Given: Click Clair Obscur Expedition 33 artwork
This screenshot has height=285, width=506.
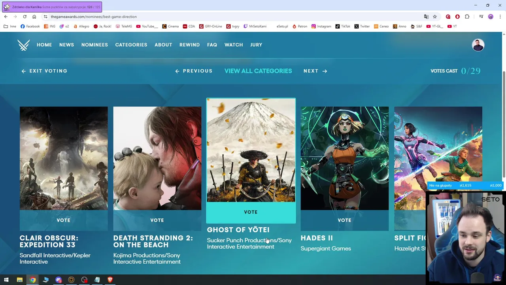Looking at the screenshot, I should point(64,158).
